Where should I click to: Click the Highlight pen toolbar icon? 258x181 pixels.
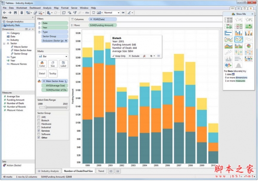pyautogui.click(x=129, y=12)
